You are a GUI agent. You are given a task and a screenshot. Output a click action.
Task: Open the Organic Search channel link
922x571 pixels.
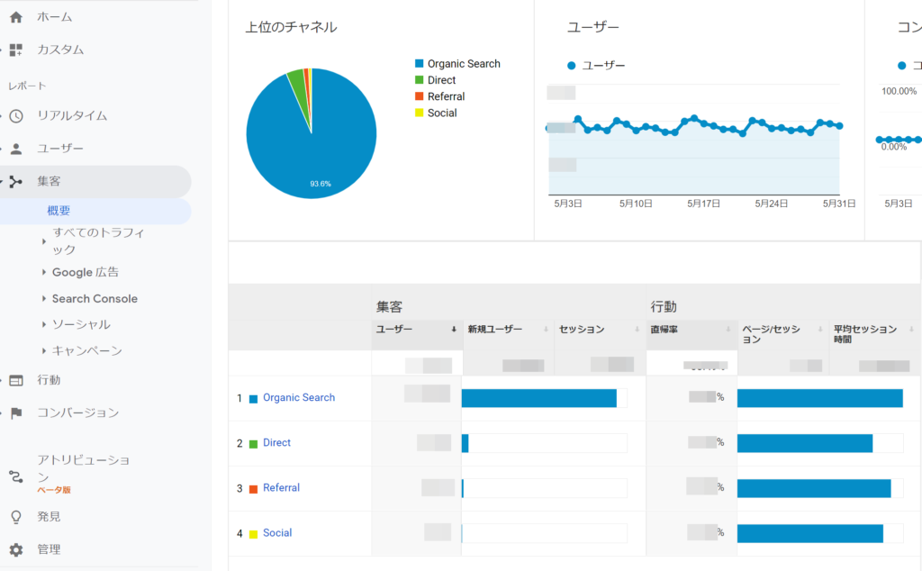(x=299, y=397)
